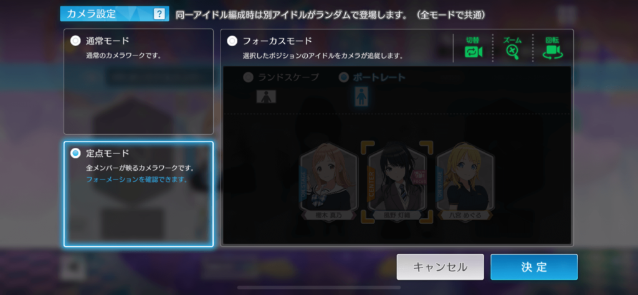This screenshot has width=638, height=295.
Task: Tap the FOCUS badge on center idol
Action: tap(419, 177)
